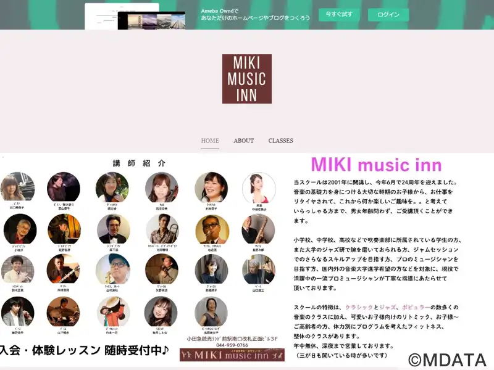Image resolution: width=494 pixels, height=370 pixels.
Task: Select the man in tuxedo bow tie
Action: pos(113,229)
